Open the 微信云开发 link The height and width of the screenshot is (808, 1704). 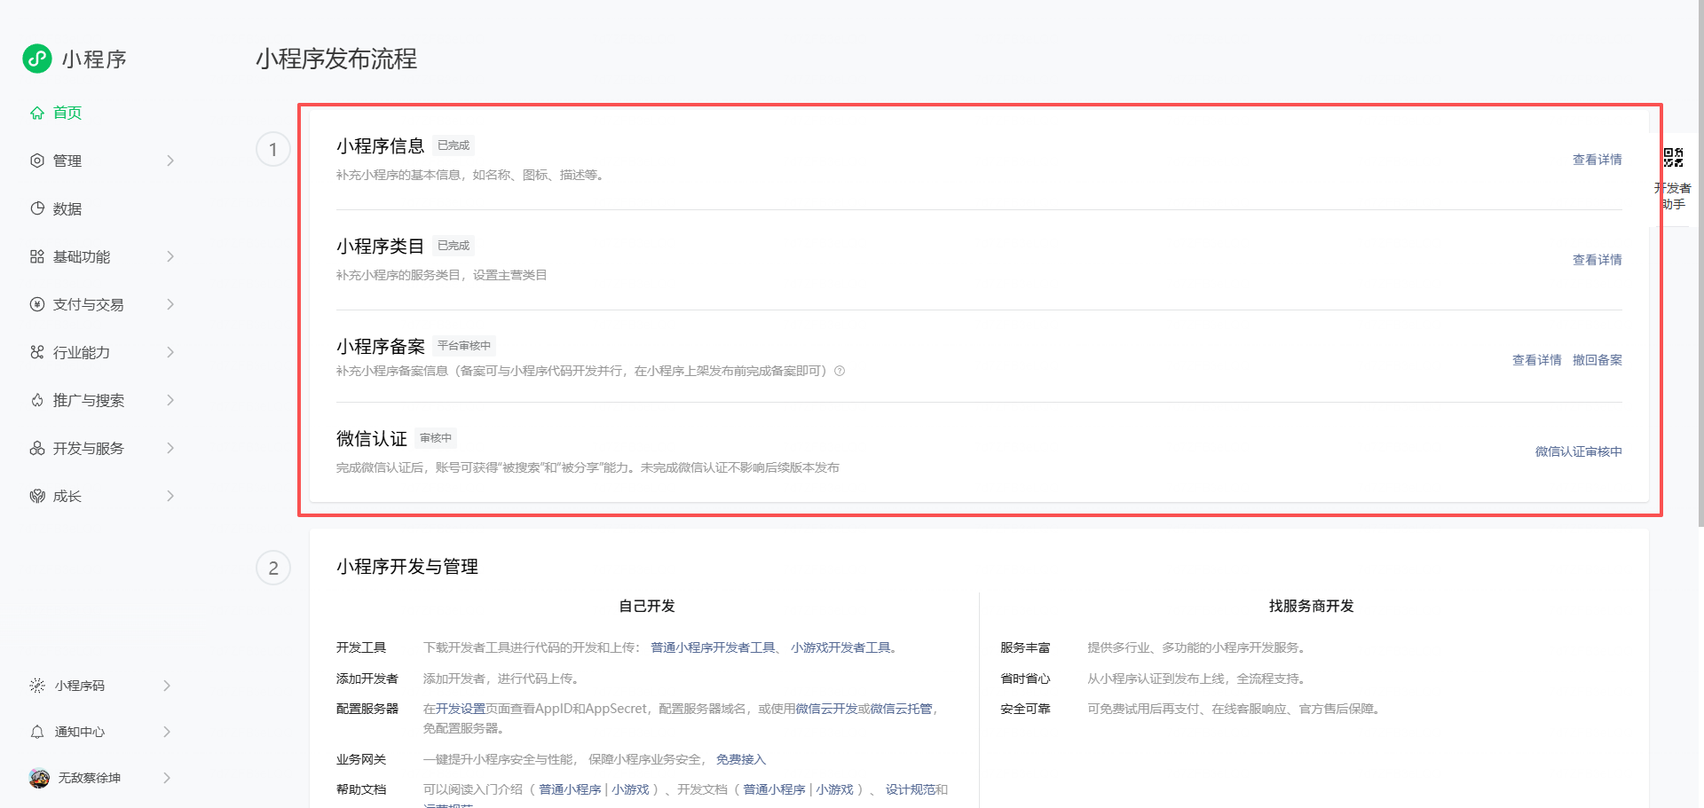(x=826, y=709)
